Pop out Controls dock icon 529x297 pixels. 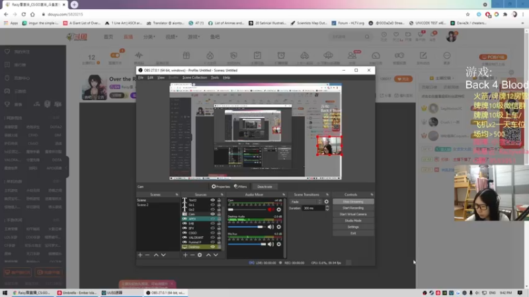click(x=372, y=195)
